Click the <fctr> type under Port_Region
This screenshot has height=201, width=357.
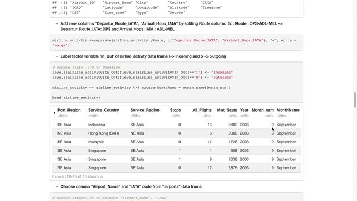(x=63, y=116)
